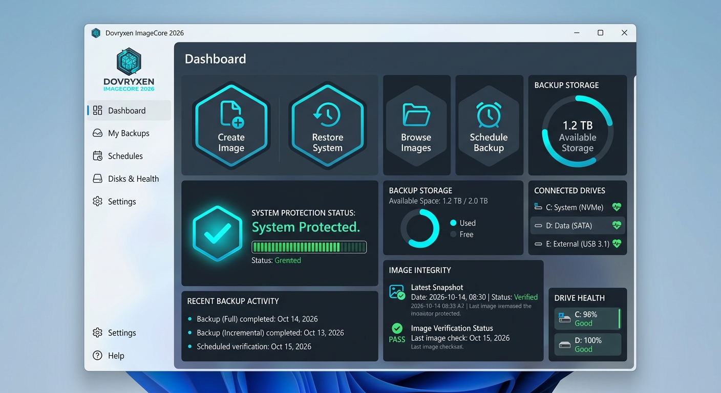Open the Schedules section
The image size is (721, 393).
point(129,156)
